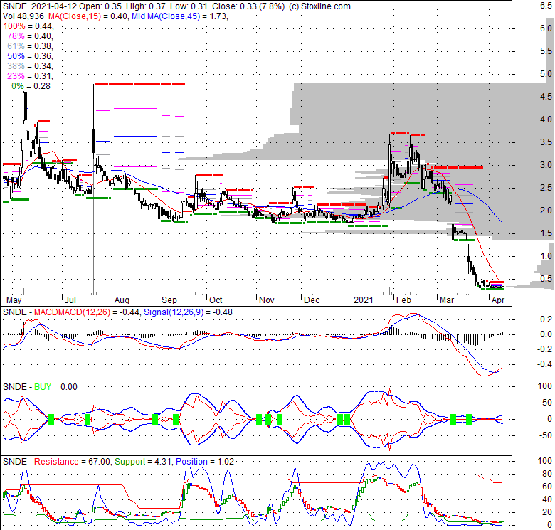
Task: Click the 'Nov' month label on time axis
Action: tap(267, 300)
